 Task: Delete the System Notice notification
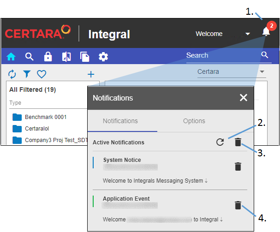point(238,167)
